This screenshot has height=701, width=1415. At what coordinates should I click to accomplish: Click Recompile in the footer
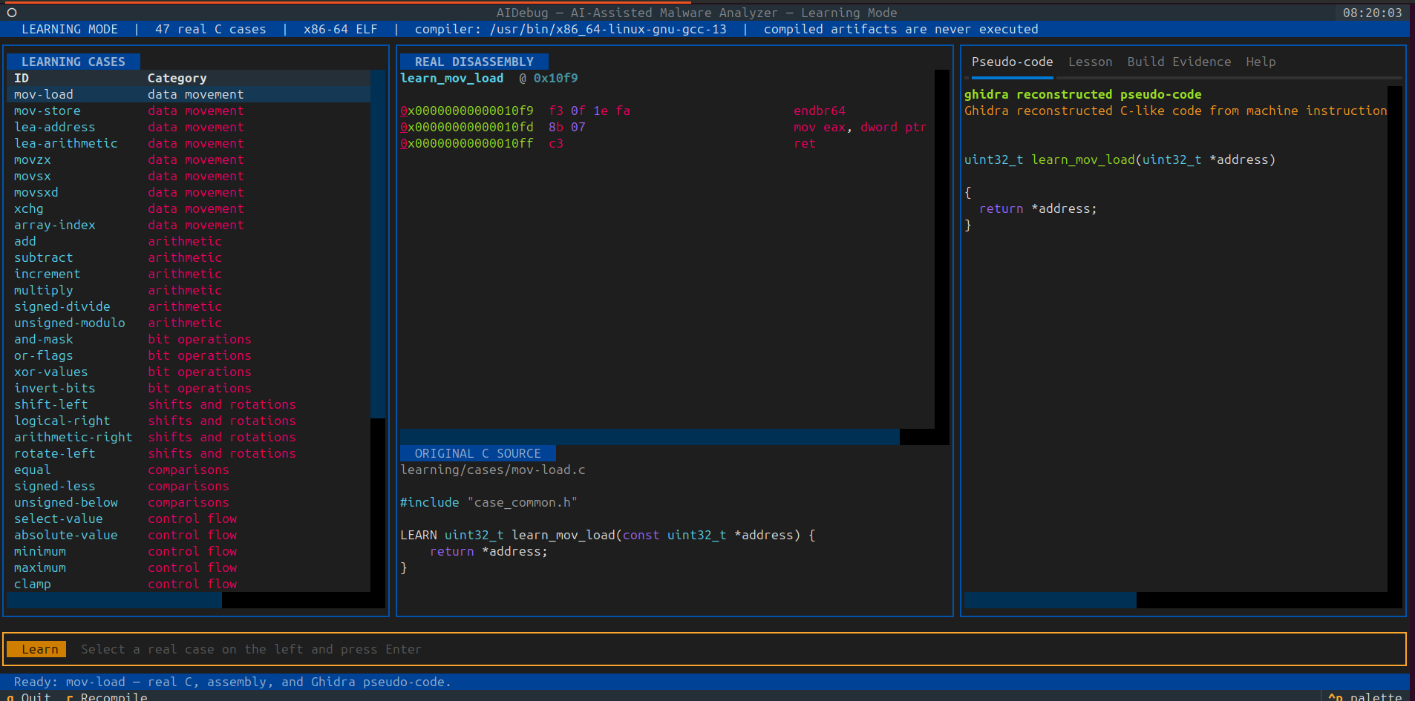point(107,697)
